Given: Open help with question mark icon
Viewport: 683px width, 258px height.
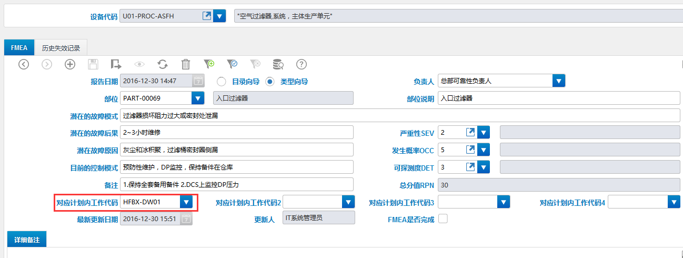Looking at the screenshot, I should [302, 64].
